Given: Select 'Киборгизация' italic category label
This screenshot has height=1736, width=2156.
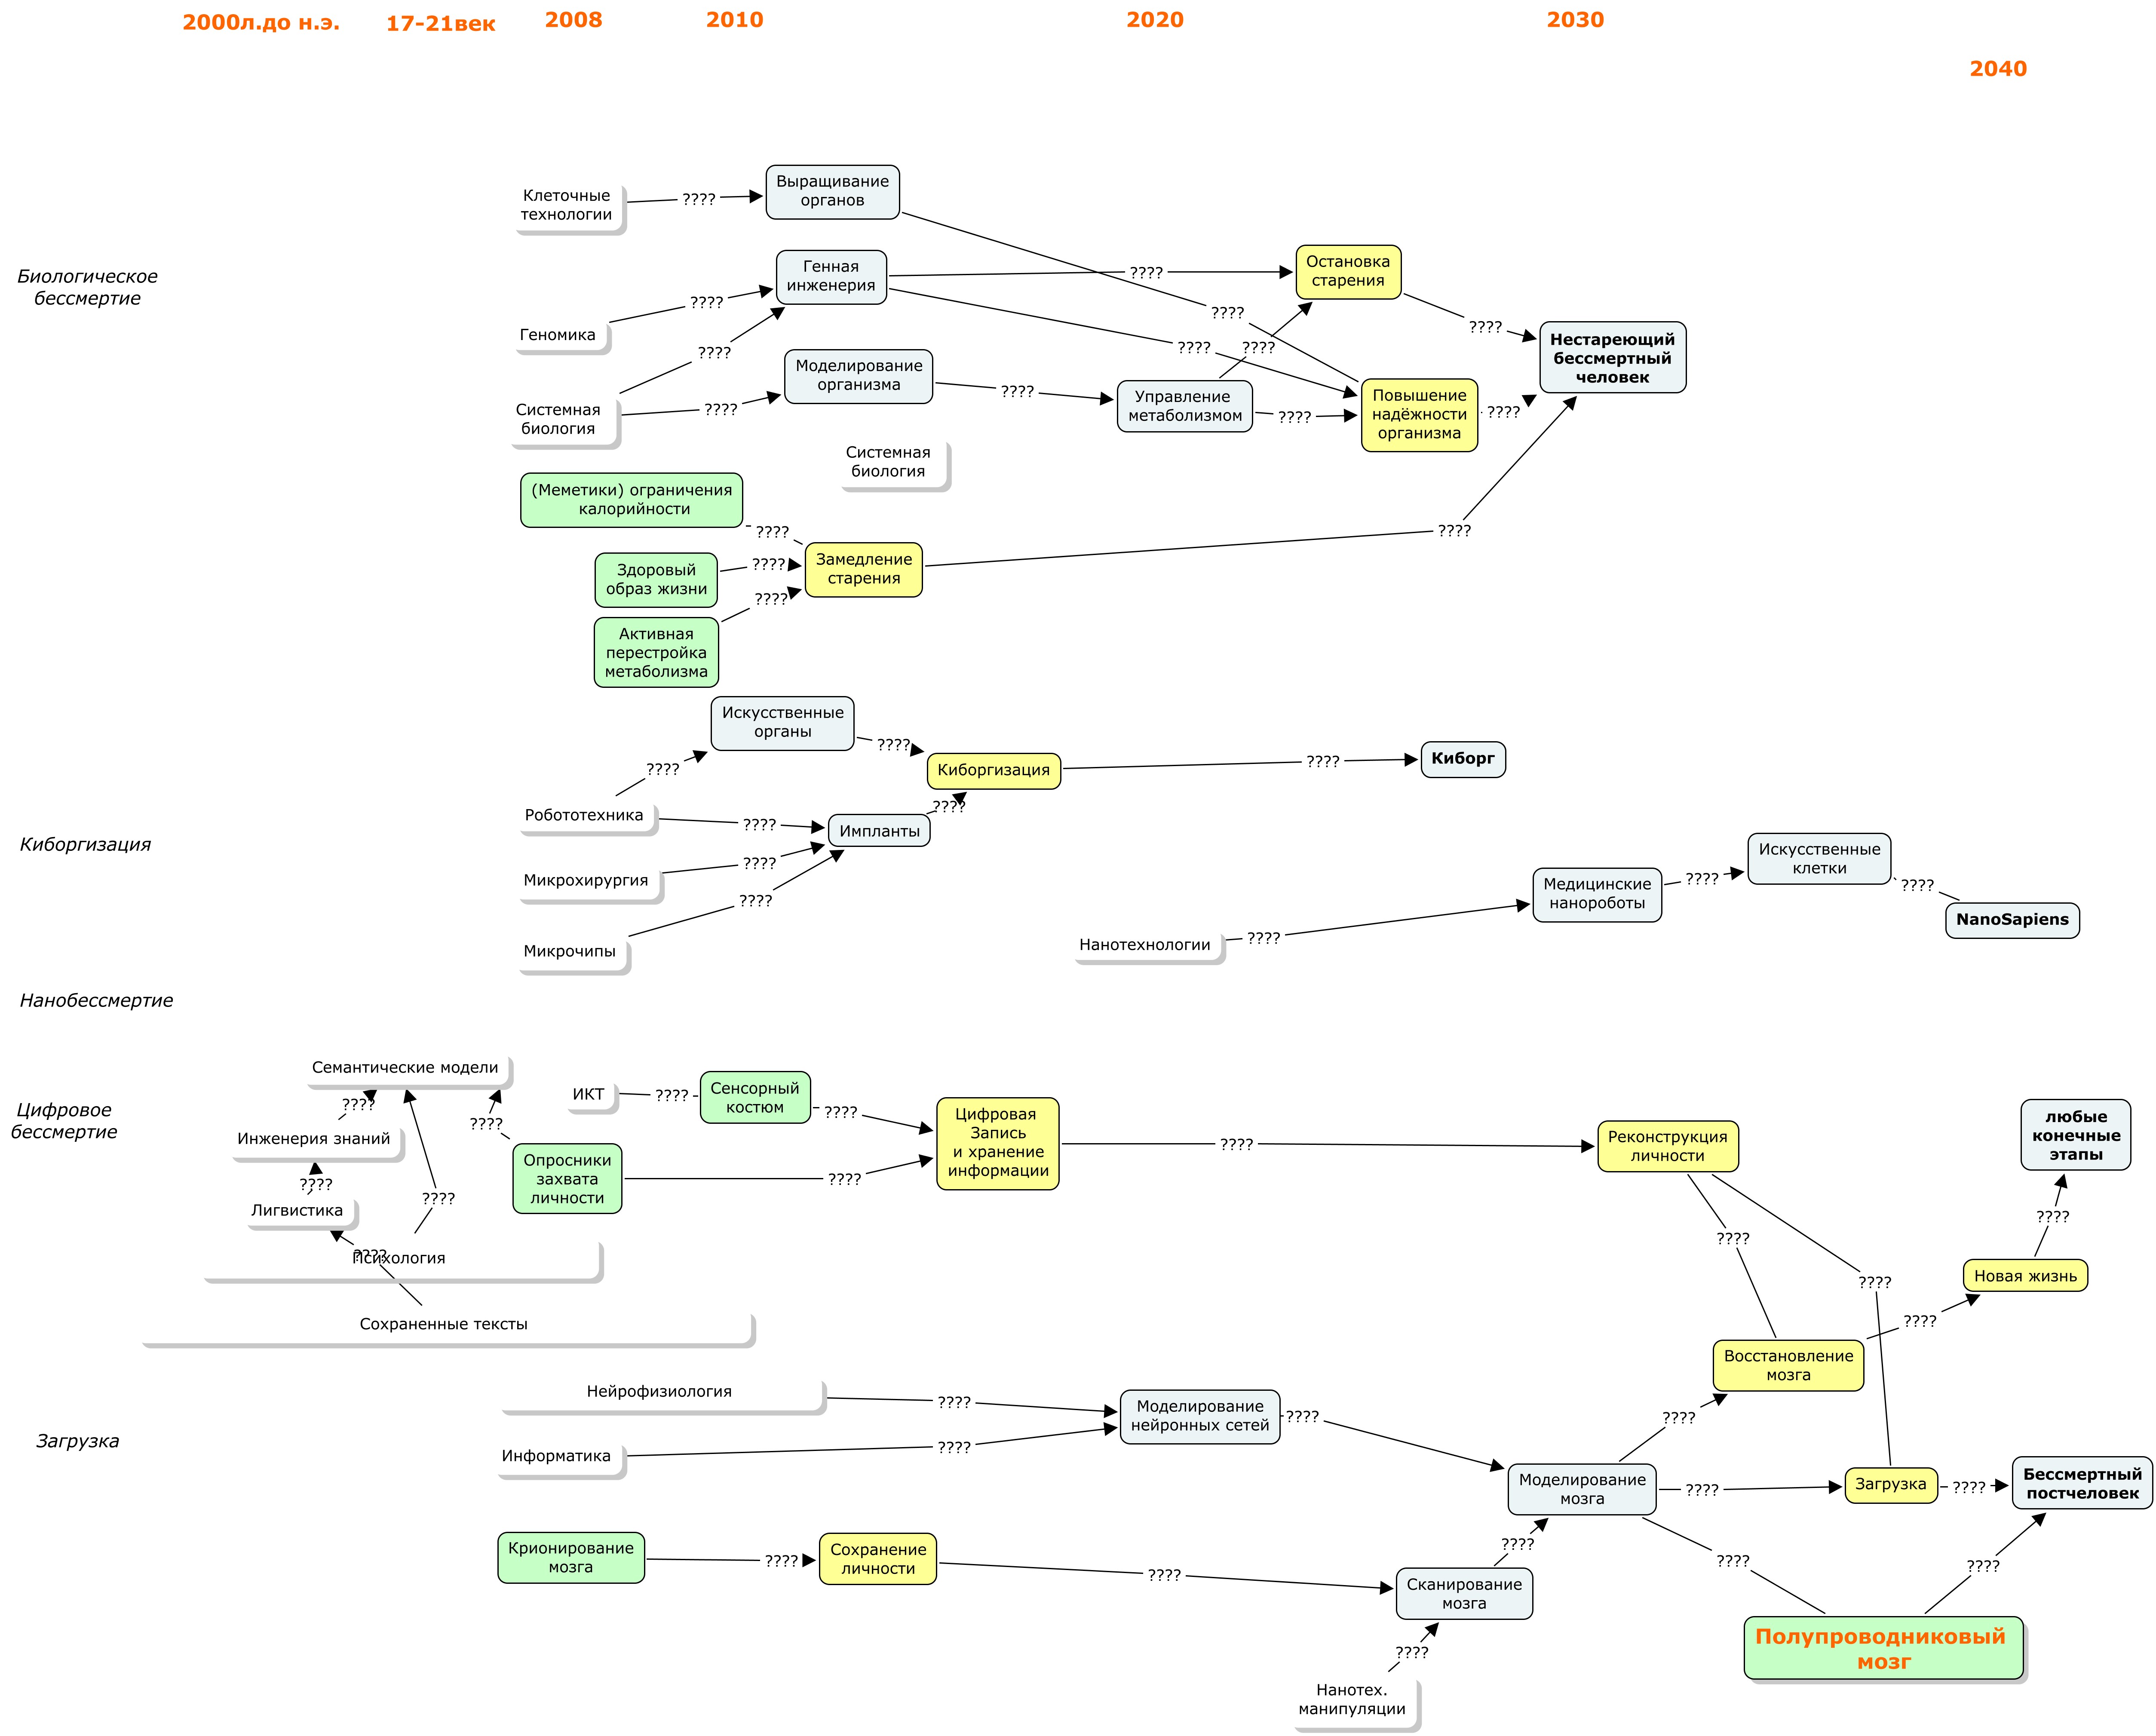Looking at the screenshot, I should click(85, 845).
